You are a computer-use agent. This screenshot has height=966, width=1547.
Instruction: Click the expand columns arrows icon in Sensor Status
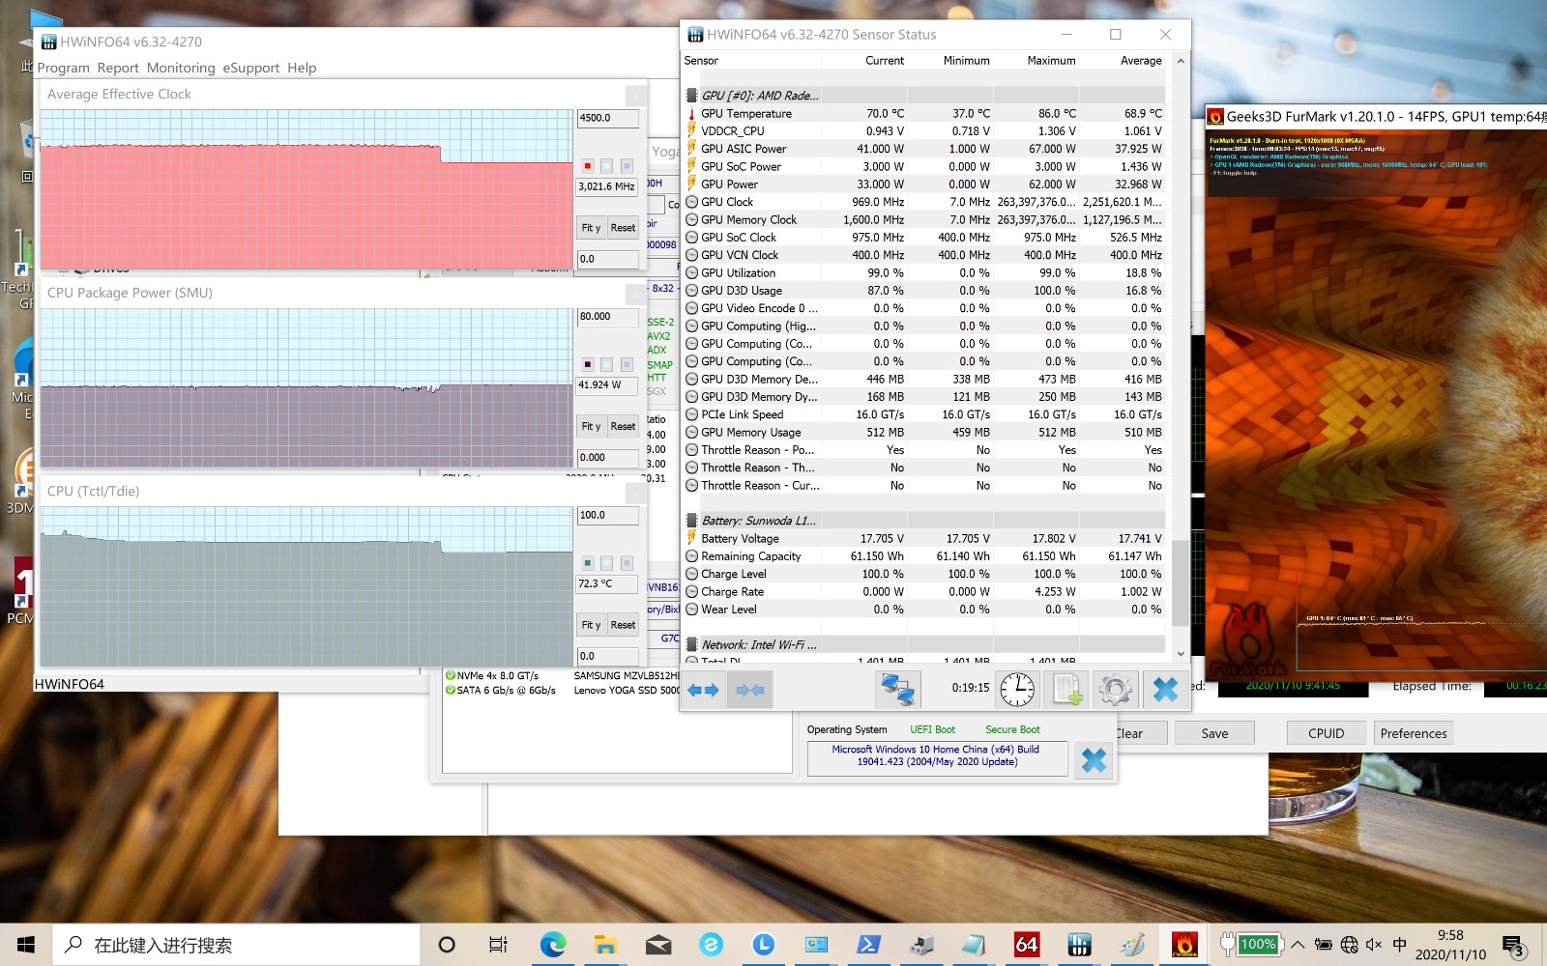click(703, 690)
